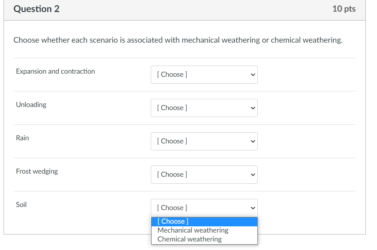The image size is (377, 250).
Task: Expand the Rain answer dropdown
Action: tap(204, 141)
